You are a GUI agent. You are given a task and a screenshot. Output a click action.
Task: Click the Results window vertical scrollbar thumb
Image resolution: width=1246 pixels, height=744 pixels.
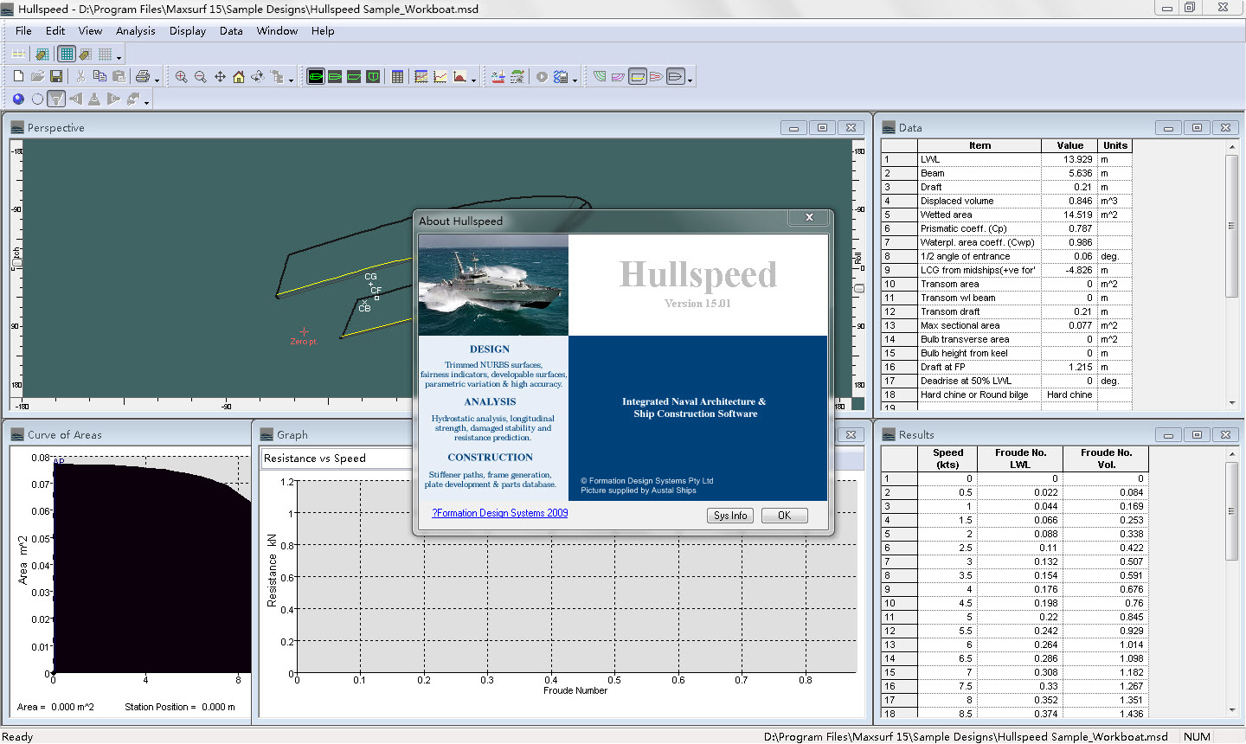(1231, 511)
